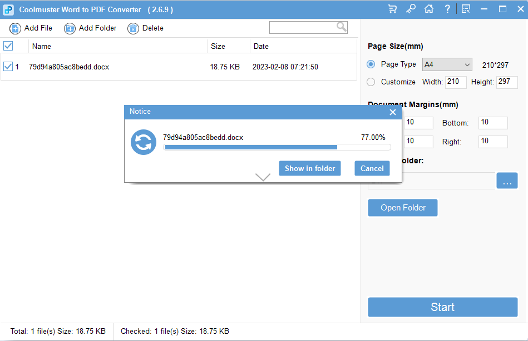This screenshot has height=341, width=528.
Task: Click the conversion progress bar
Action: pos(277,147)
